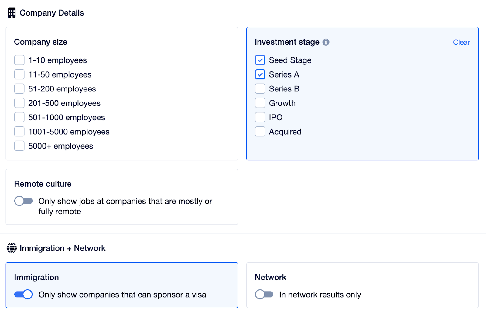Turn on the Remote culture toggle
This screenshot has height=314, width=486.
pos(24,201)
